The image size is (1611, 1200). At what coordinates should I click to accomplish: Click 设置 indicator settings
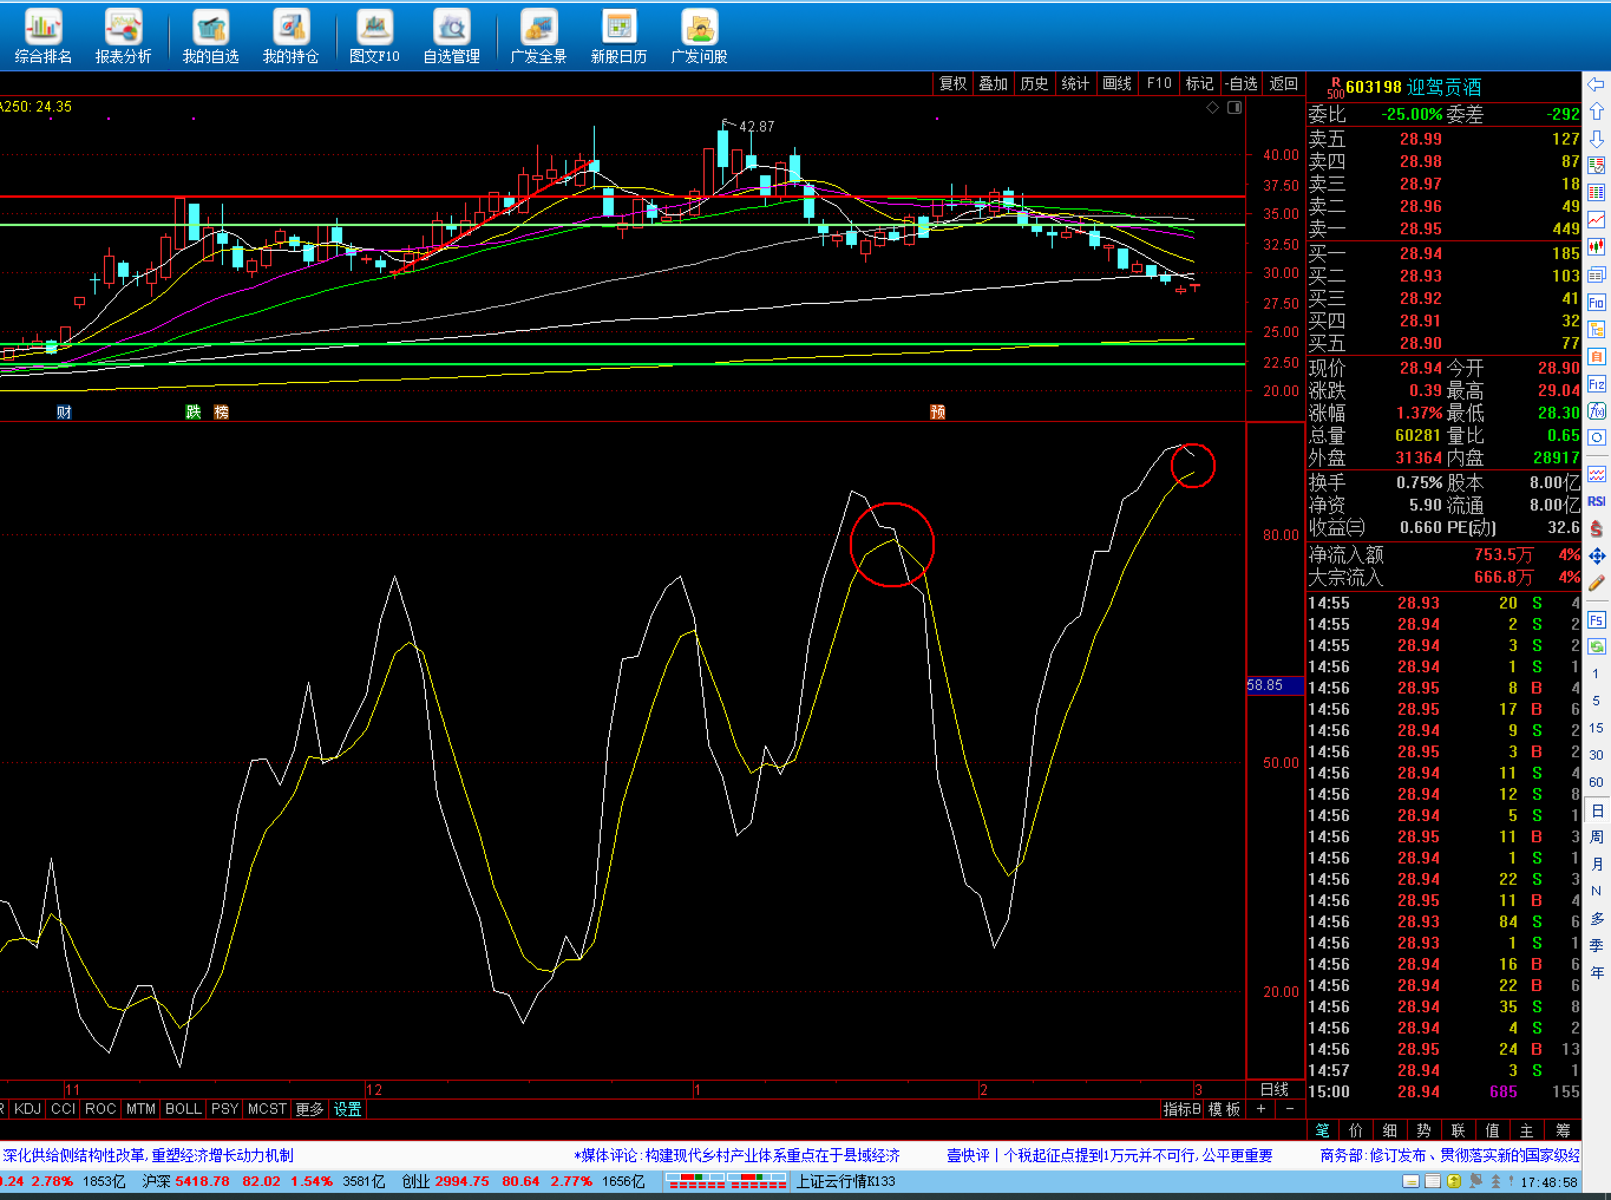[347, 1109]
